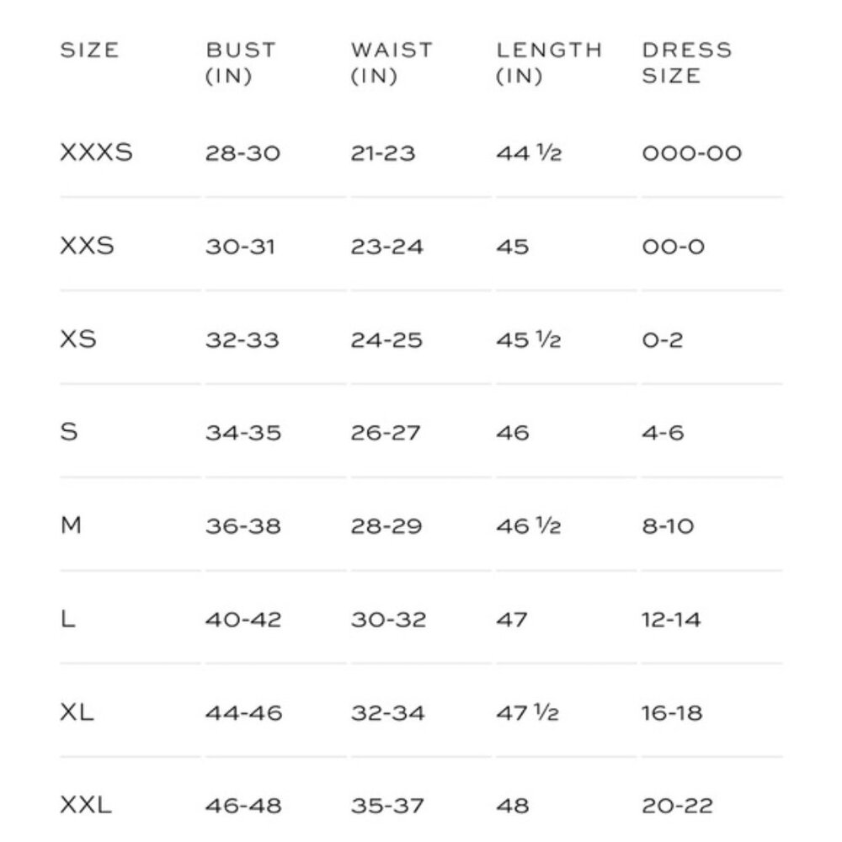This screenshot has height=842, width=842.
Task: Click waist measurement 30-32
Action: pos(389,620)
